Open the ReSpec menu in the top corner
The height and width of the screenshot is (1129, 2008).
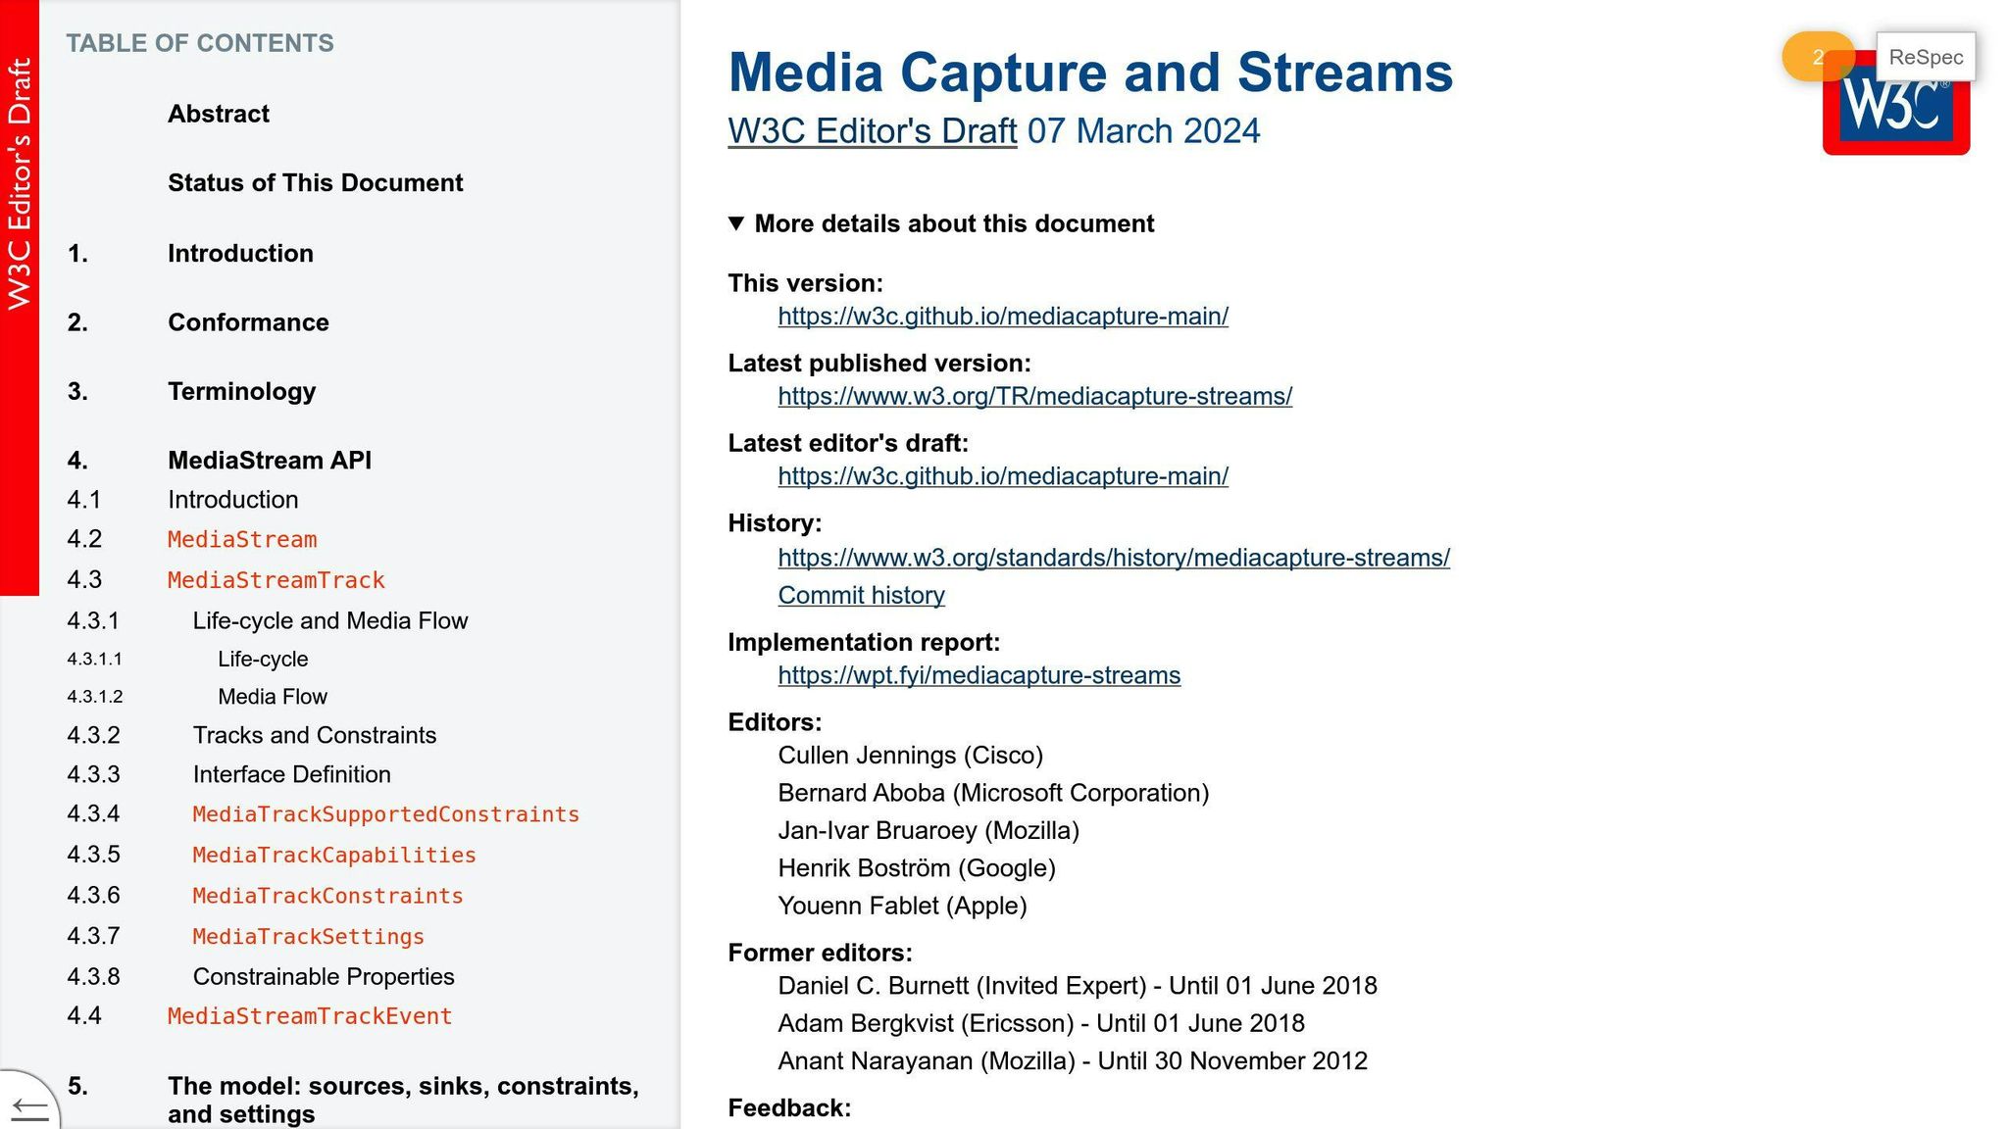pyautogui.click(x=1925, y=56)
